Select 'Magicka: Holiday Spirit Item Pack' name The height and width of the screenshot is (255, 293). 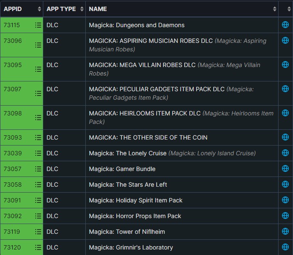(x=135, y=200)
